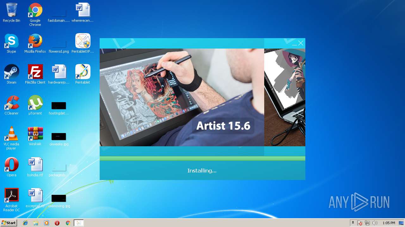Click the green installation progress bar
The image size is (405, 227).
tap(202, 159)
